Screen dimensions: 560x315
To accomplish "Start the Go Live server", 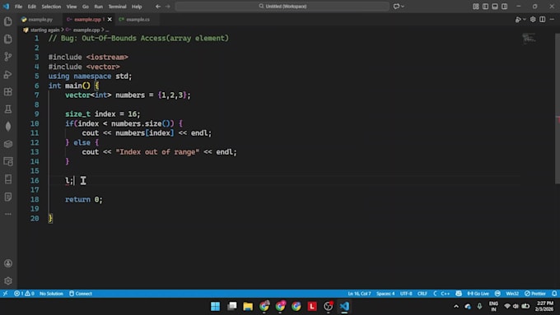I will pyautogui.click(x=478, y=294).
